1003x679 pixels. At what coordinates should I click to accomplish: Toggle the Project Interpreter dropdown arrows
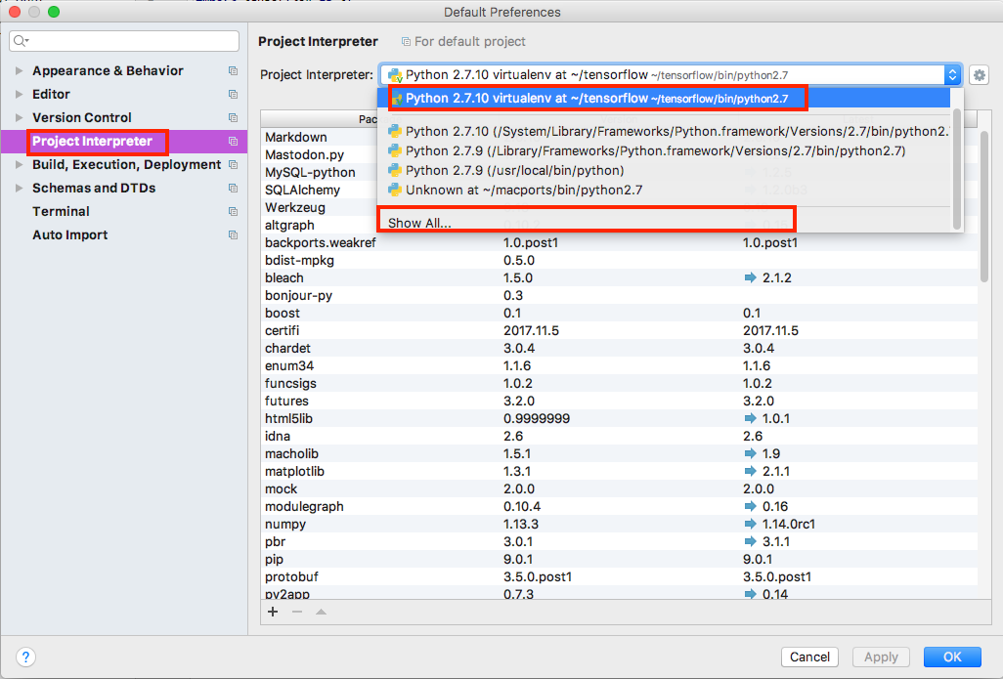tap(952, 75)
